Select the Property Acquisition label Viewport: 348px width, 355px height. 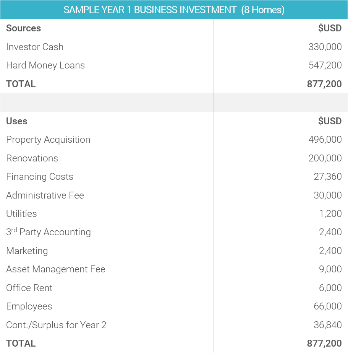point(48,140)
